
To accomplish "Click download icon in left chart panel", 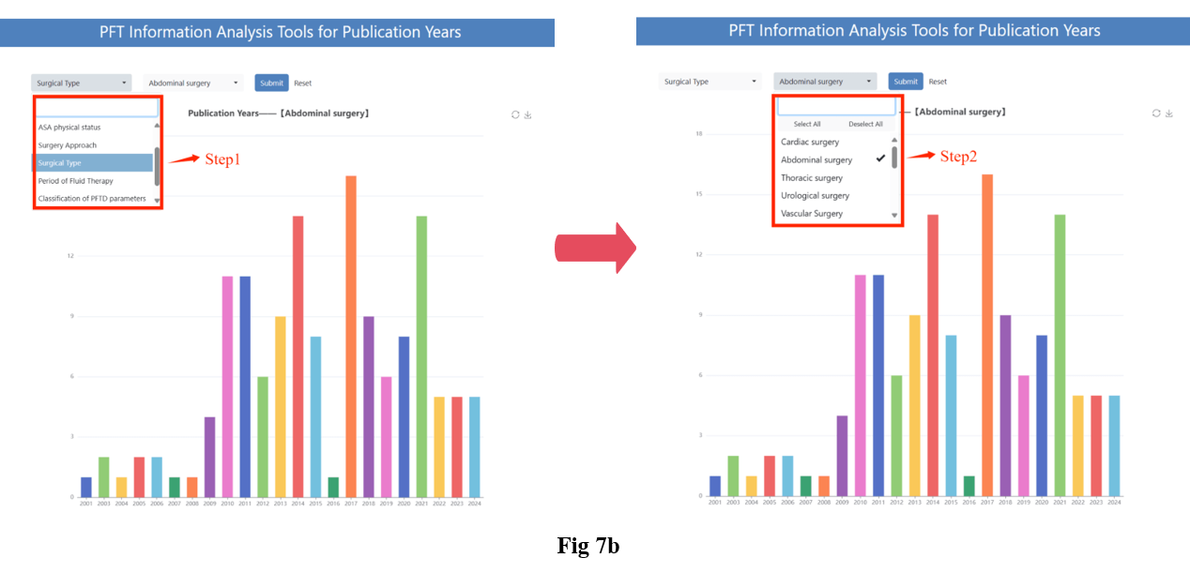I will coord(527,114).
